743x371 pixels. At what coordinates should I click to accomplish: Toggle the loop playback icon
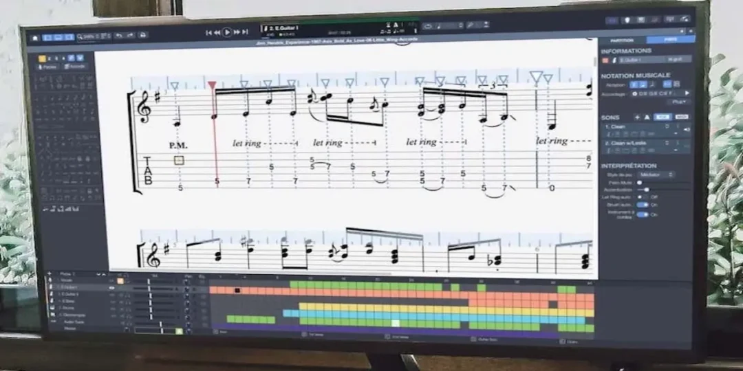(x=428, y=26)
